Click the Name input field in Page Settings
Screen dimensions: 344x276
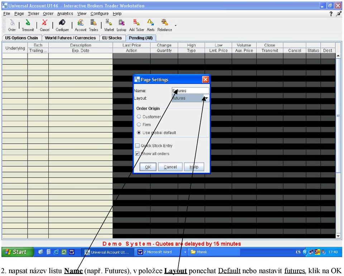click(190, 91)
